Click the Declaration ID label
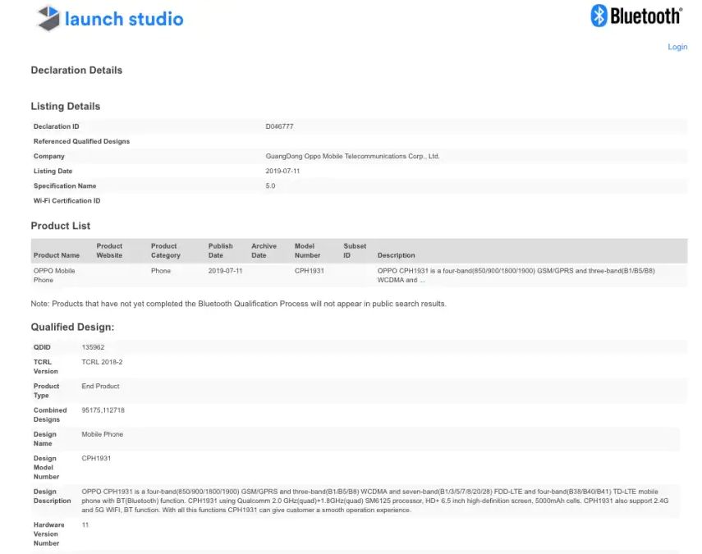This screenshot has height=554, width=702. tap(57, 126)
